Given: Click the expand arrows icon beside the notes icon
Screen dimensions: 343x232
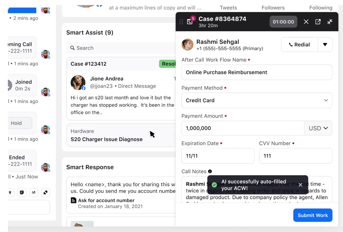Looking at the screenshot, I should click(x=46, y=192).
